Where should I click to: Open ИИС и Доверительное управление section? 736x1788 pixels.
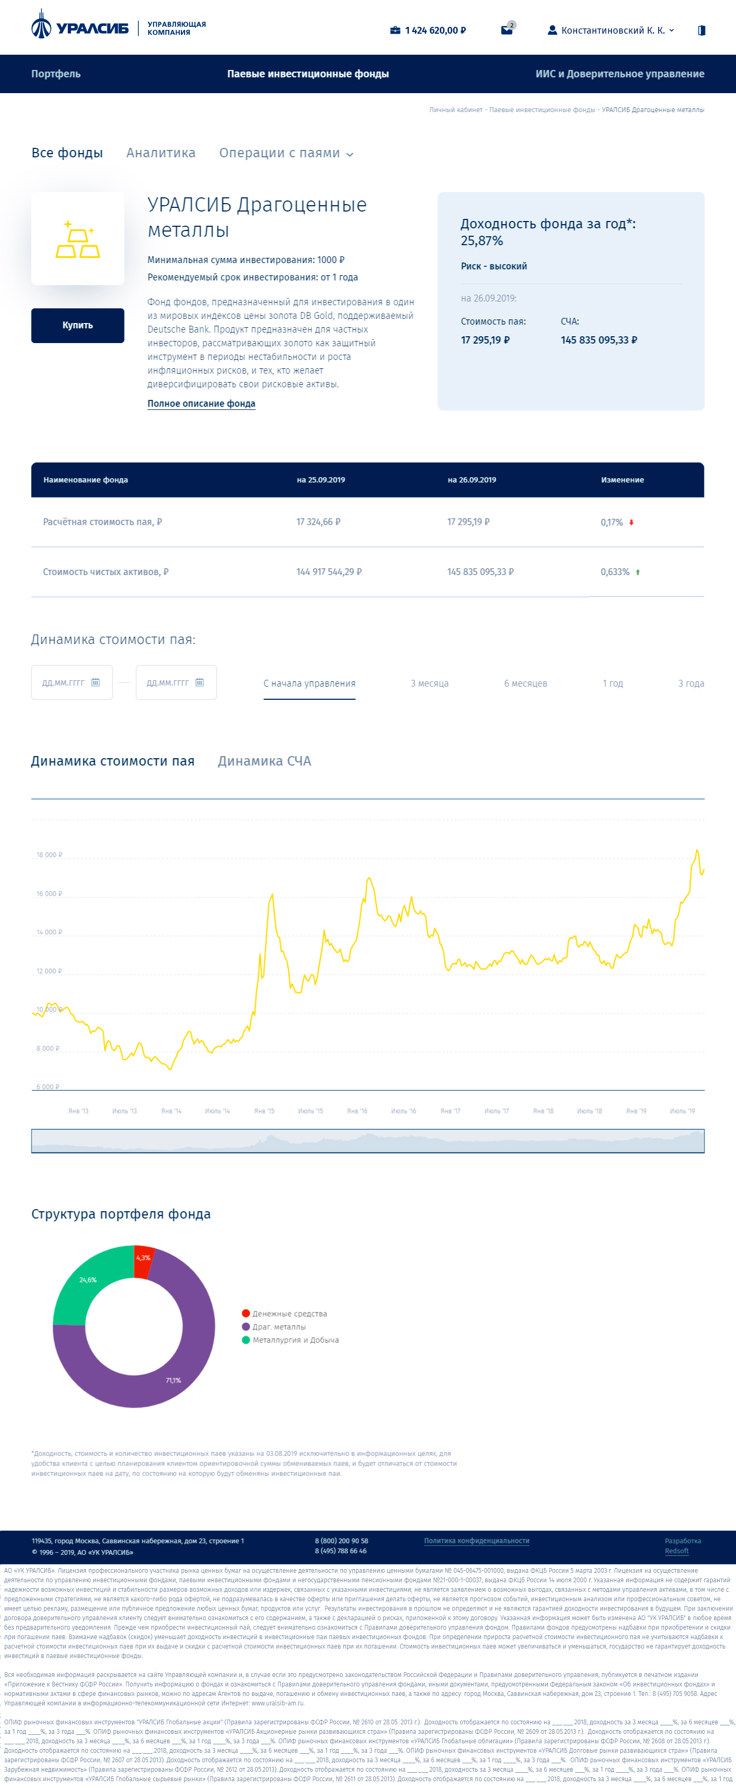(619, 74)
